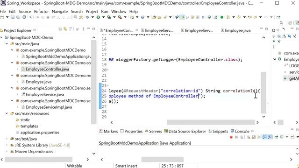Click the External Tools run icon
This screenshot has height=168, width=299.
click(x=120, y=17)
